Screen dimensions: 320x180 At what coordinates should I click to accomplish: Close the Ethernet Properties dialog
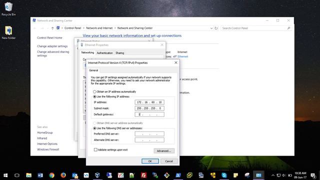162,44
